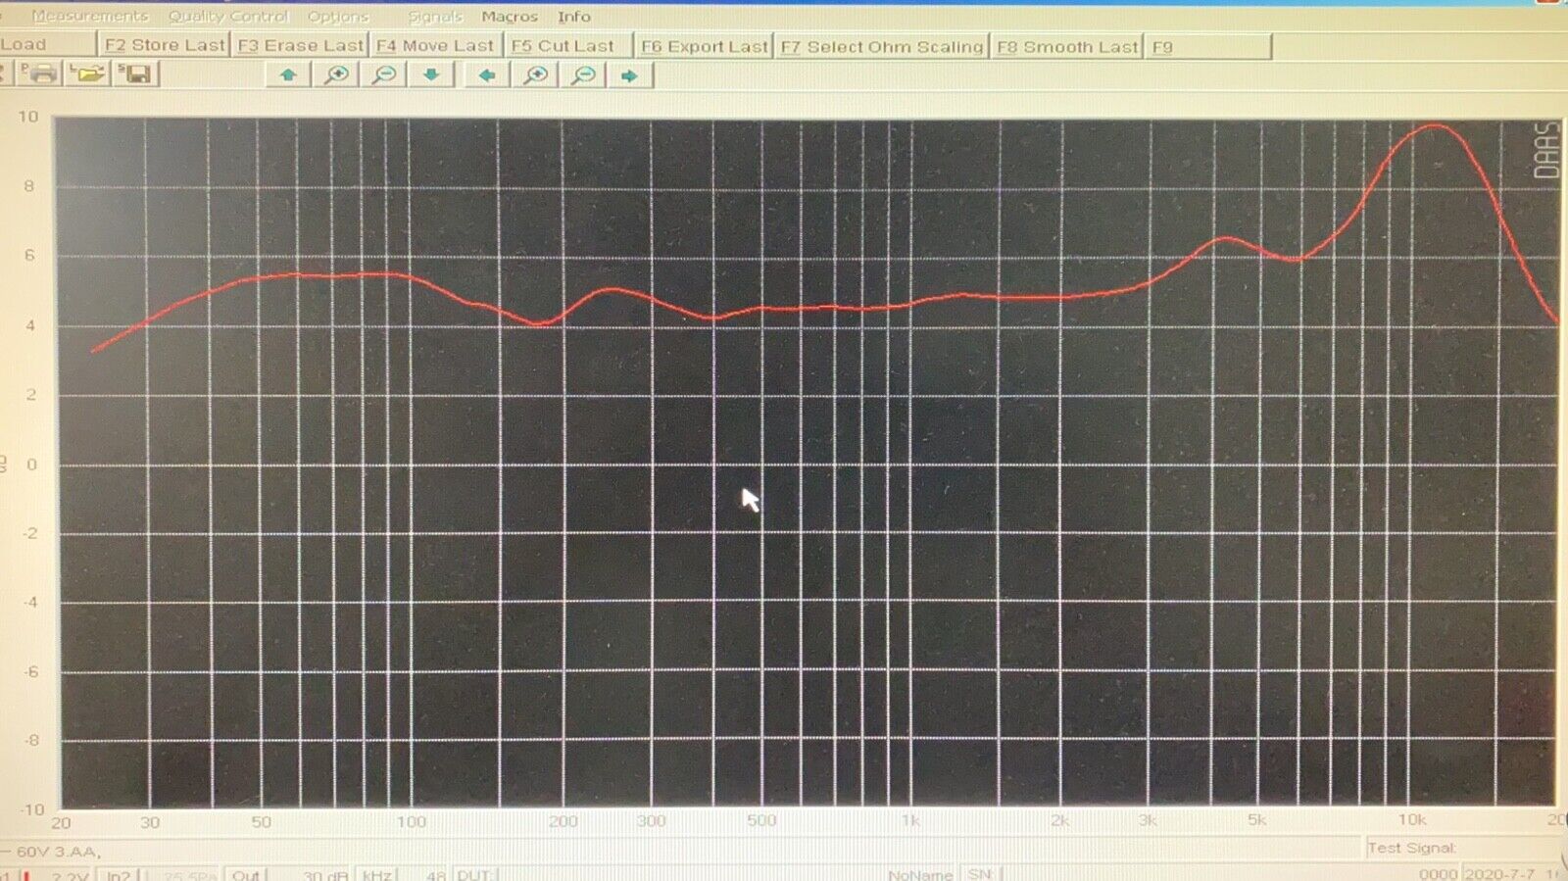Open the Macros menu
The height and width of the screenshot is (881, 1568).
tap(510, 17)
